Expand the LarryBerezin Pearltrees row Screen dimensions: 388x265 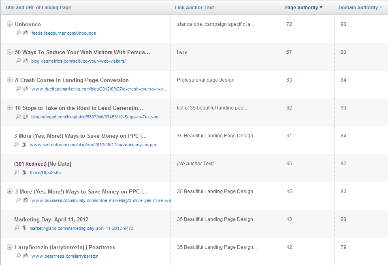(10, 247)
